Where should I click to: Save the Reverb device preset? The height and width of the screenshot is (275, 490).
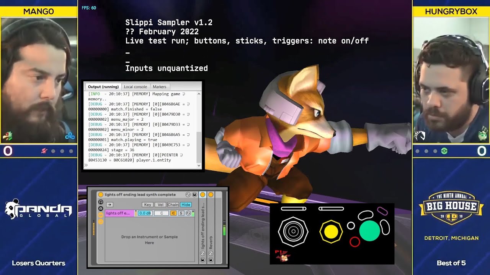211,260
